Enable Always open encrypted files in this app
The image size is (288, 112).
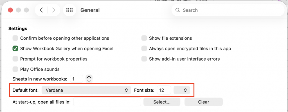(144, 49)
